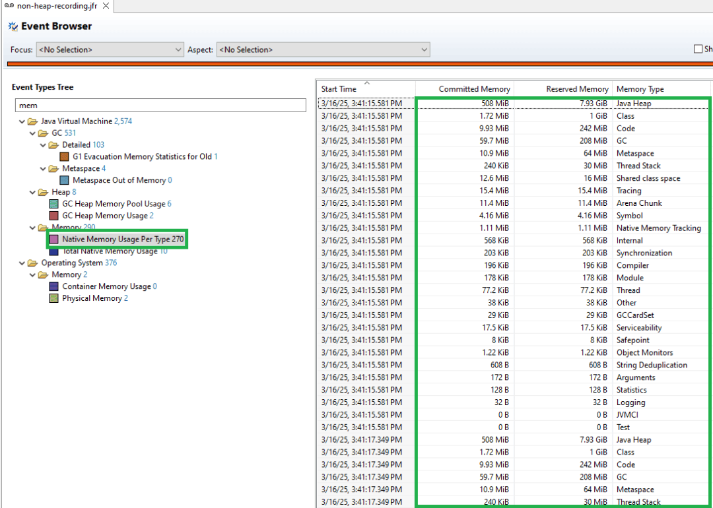Toggle the checkbox next to Aspect dropdown
713x508 pixels.
click(698, 49)
